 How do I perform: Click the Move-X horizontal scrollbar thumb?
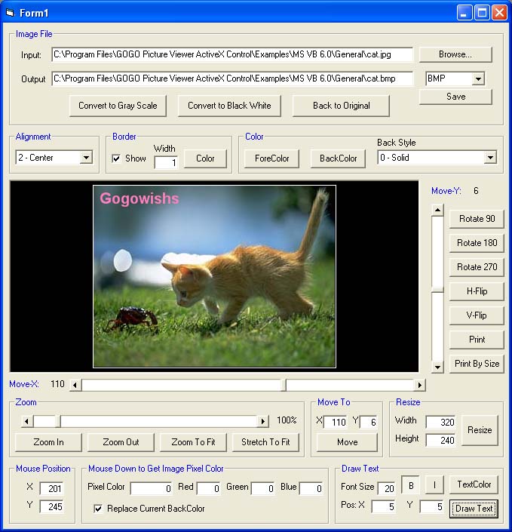click(x=283, y=385)
